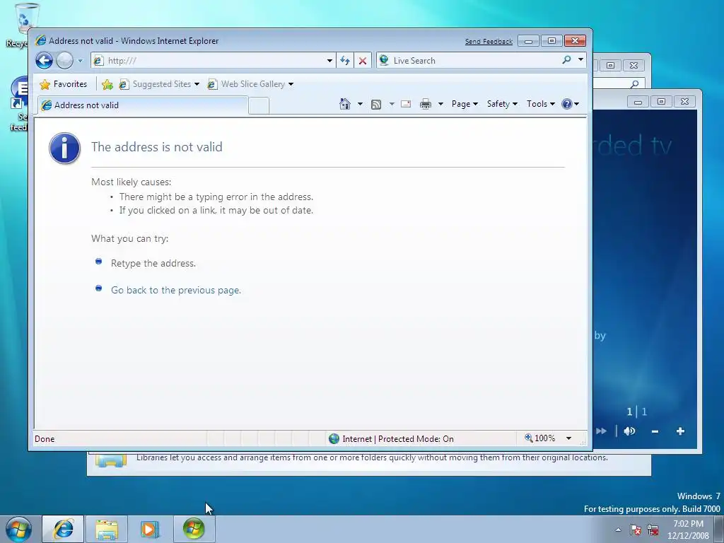
Task: Click the Back arrow button
Action: [x=45, y=61]
